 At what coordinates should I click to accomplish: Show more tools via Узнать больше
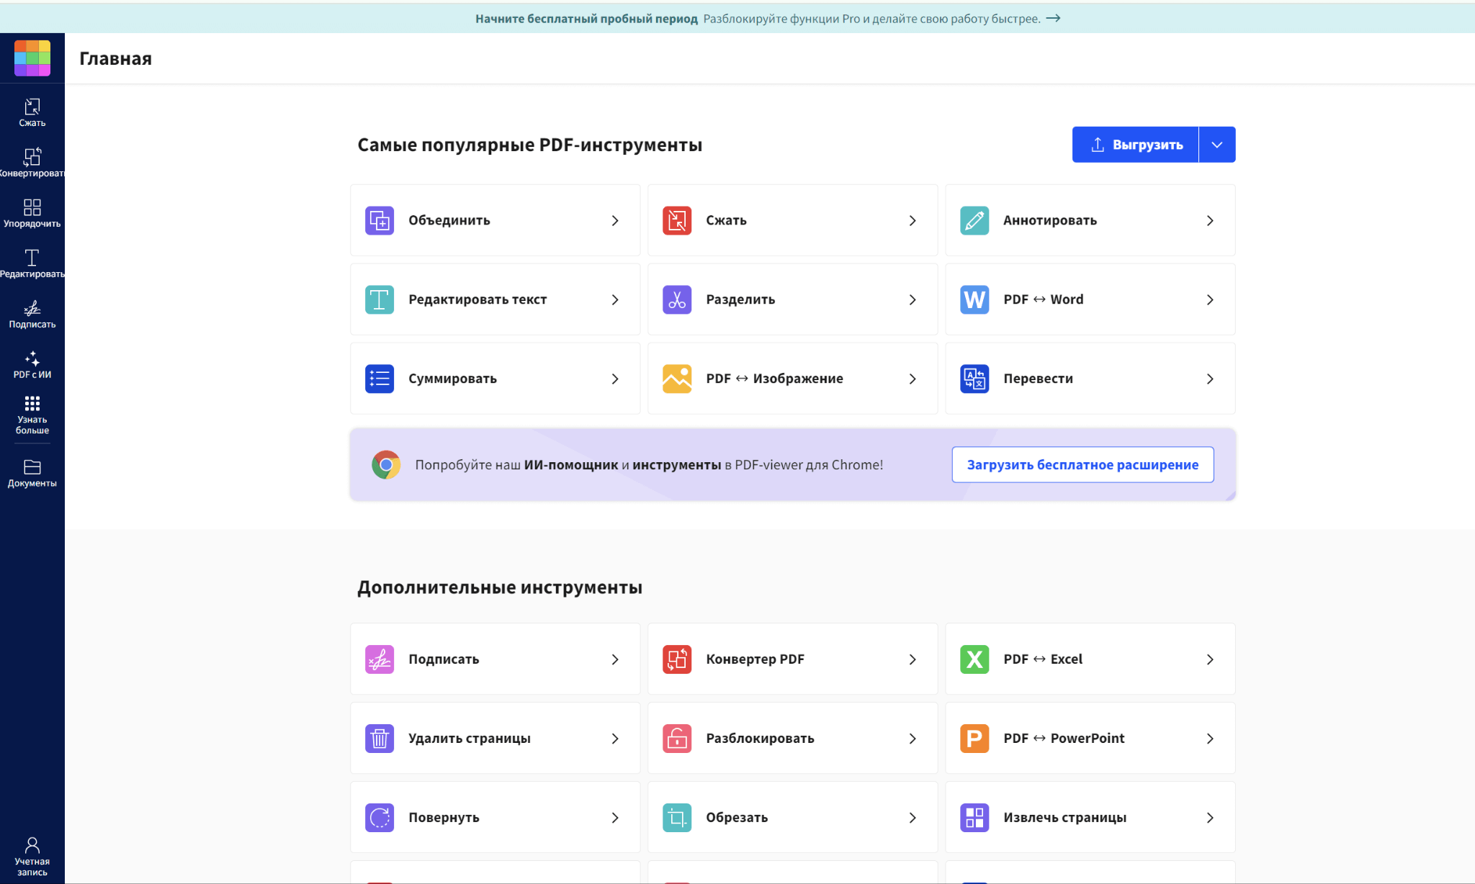pyautogui.click(x=32, y=415)
